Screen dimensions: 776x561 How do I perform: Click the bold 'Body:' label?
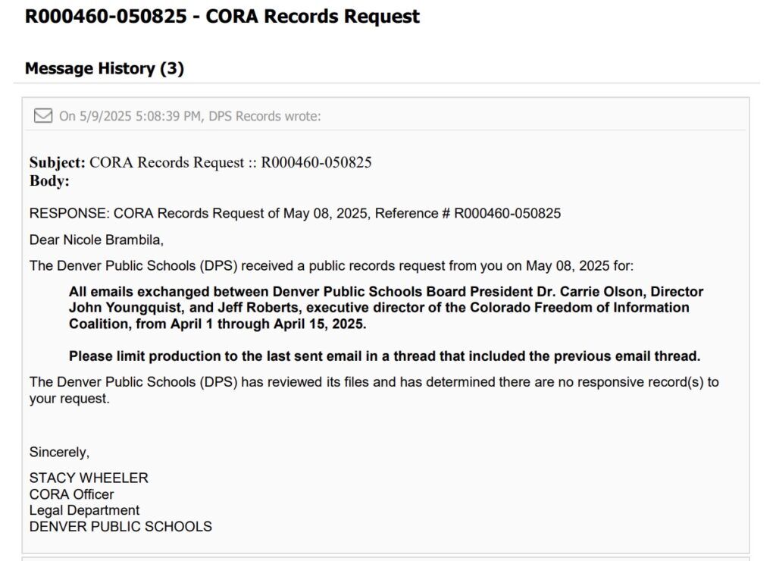[49, 181]
